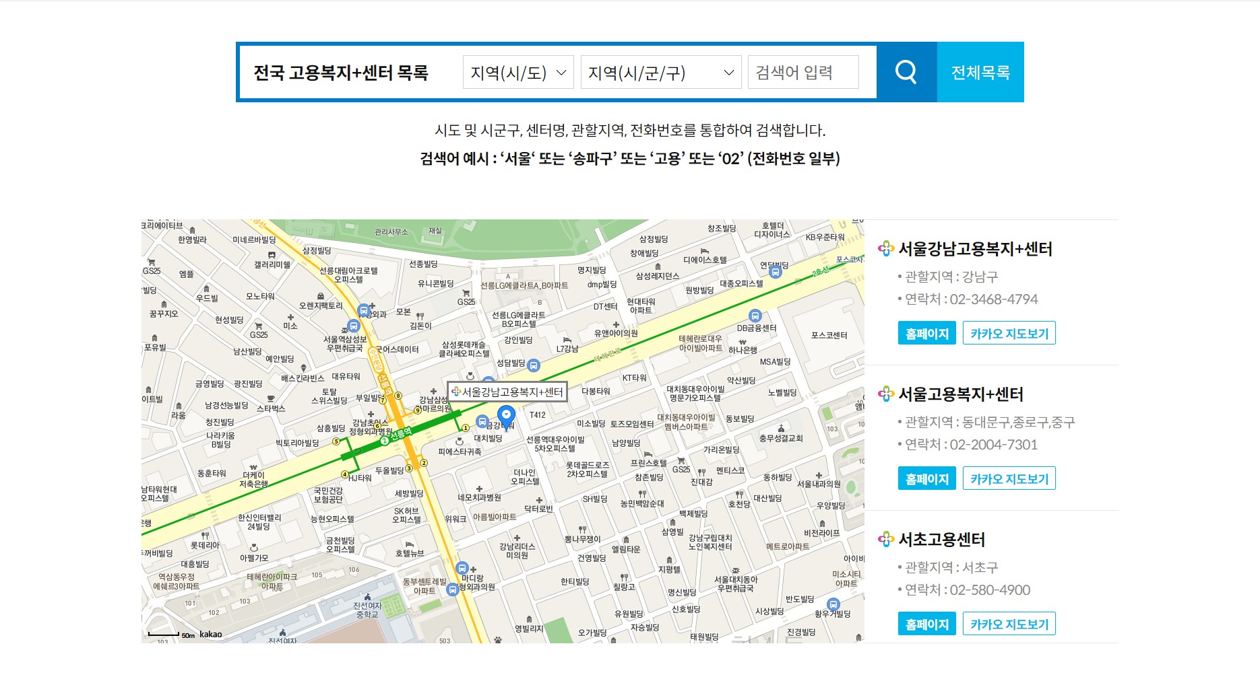Click the 선릉역 subway station marker
This screenshot has height=683, width=1260.
[396, 436]
